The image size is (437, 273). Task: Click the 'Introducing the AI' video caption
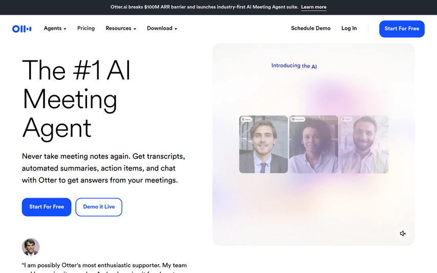click(x=294, y=66)
